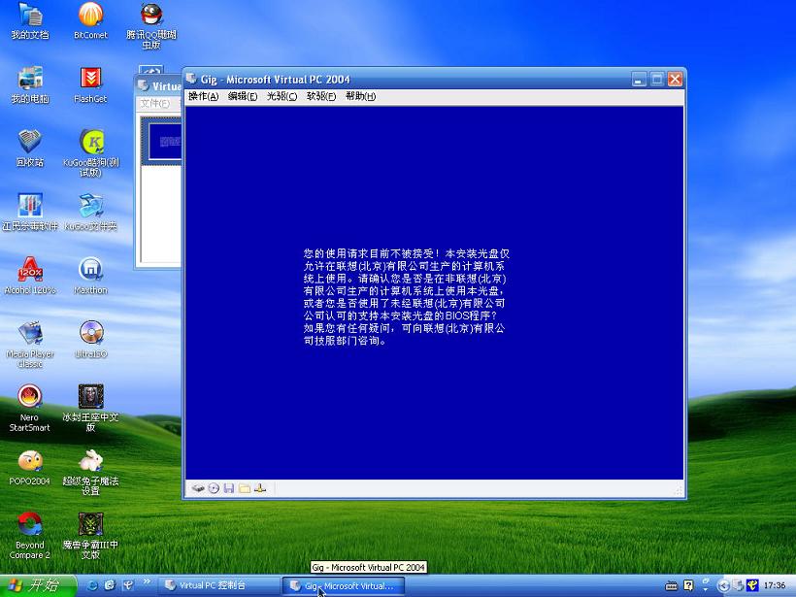Select the BitComet desktop icon

click(x=90, y=20)
